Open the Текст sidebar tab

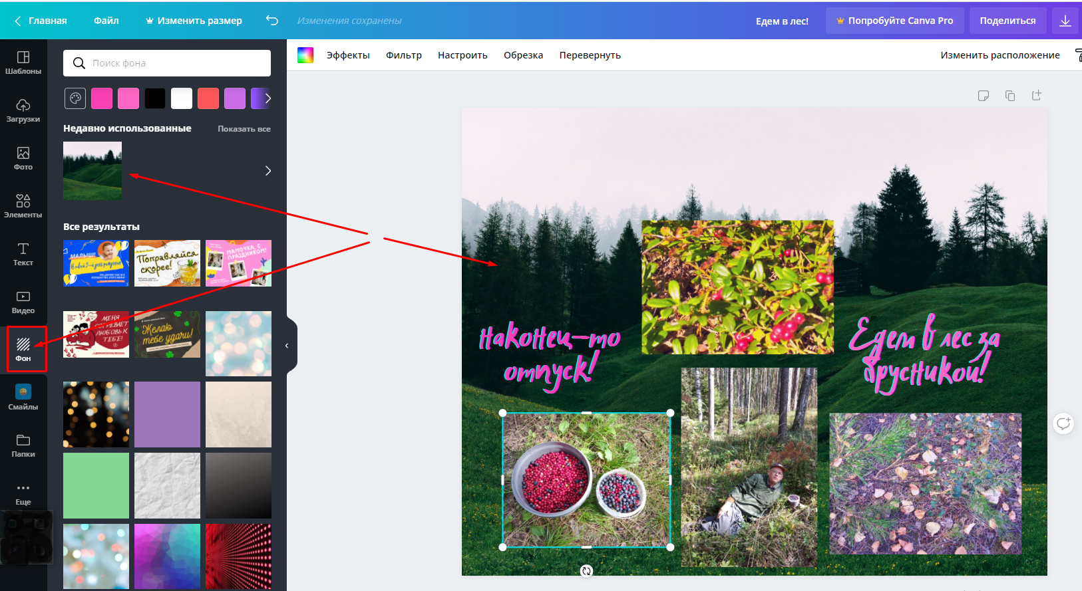tap(23, 255)
